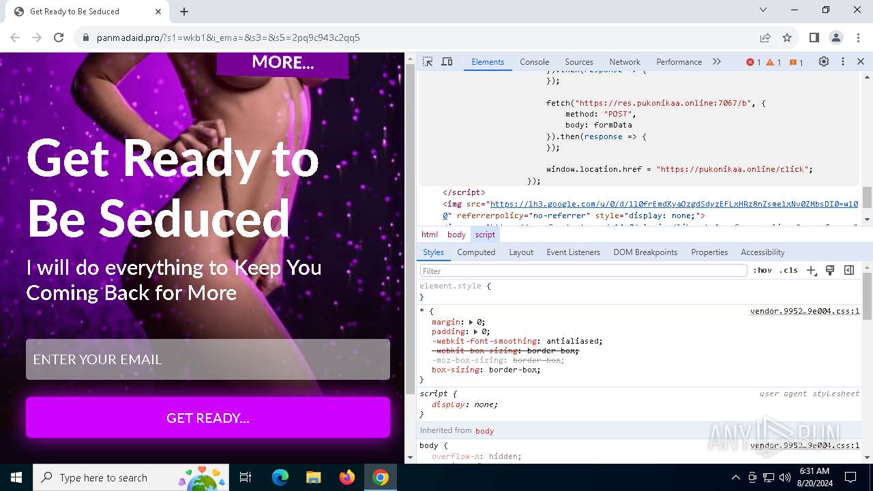Toggle the rendering emulations brush icon

pos(830,271)
